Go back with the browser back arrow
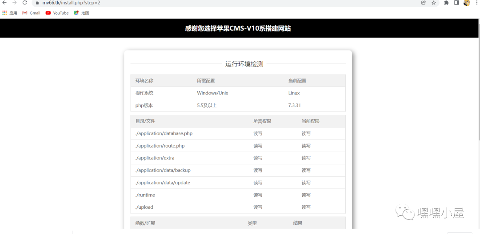The height and width of the screenshot is (234, 480). pyautogui.click(x=4, y=3)
